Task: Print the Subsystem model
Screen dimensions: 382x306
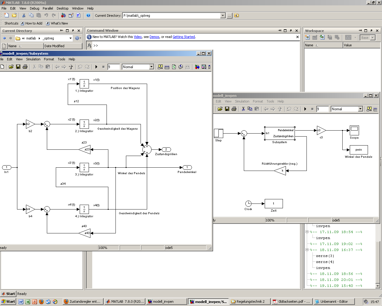Action: [x=25, y=67]
